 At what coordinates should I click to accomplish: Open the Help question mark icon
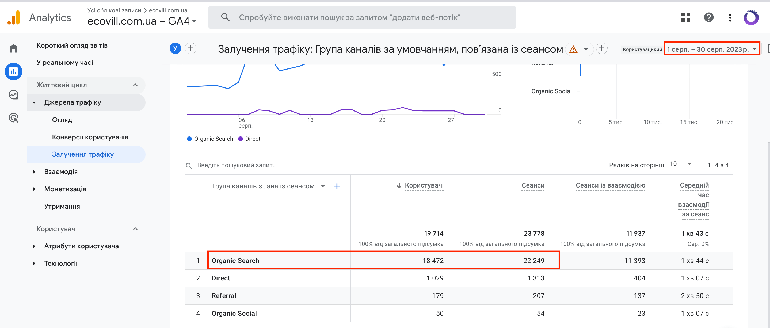[708, 18]
